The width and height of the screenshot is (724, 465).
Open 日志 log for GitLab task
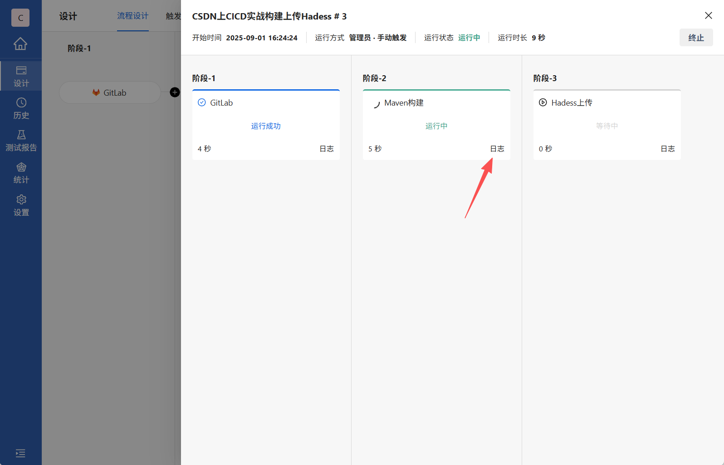click(x=327, y=149)
